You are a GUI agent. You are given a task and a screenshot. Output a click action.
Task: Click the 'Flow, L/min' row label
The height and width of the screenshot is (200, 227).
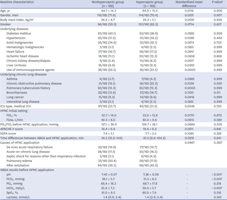point(15,120)
